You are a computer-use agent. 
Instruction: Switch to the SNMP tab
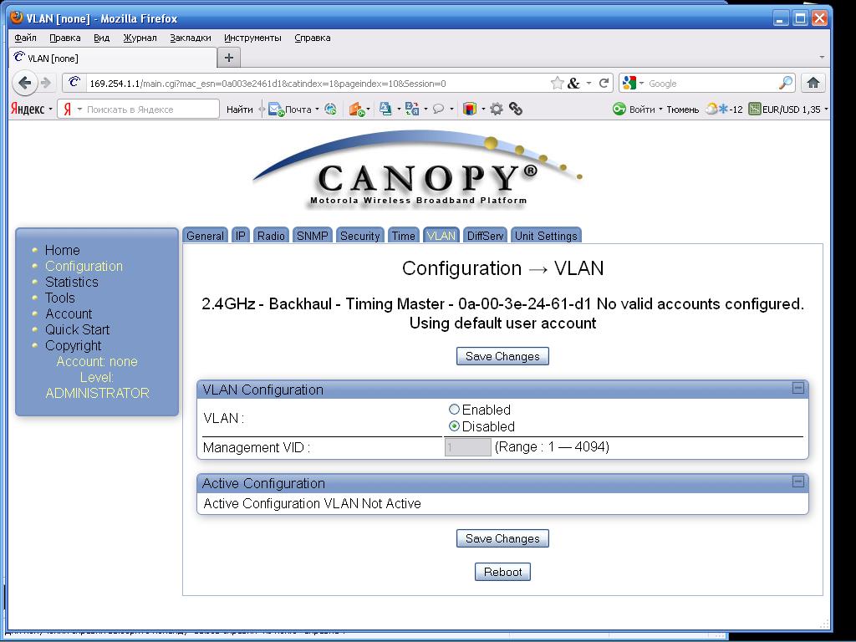click(313, 235)
